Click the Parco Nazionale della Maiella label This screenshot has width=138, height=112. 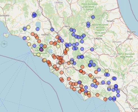click(x=126, y=55)
